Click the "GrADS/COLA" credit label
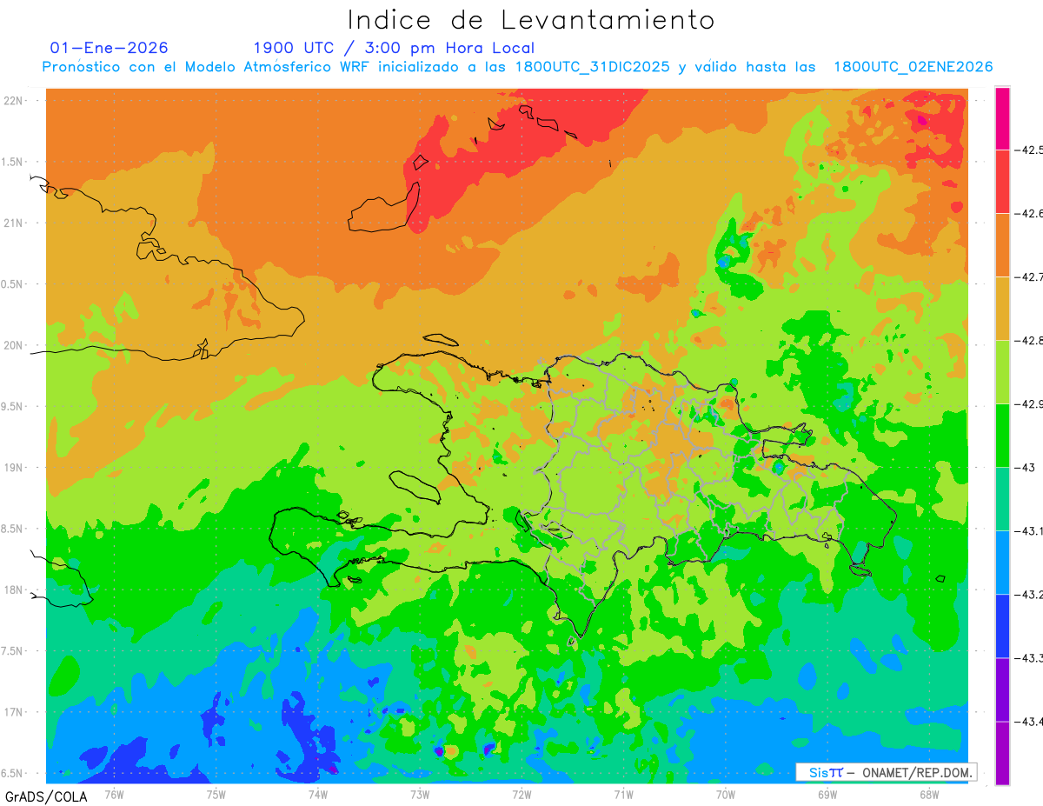 point(46,796)
